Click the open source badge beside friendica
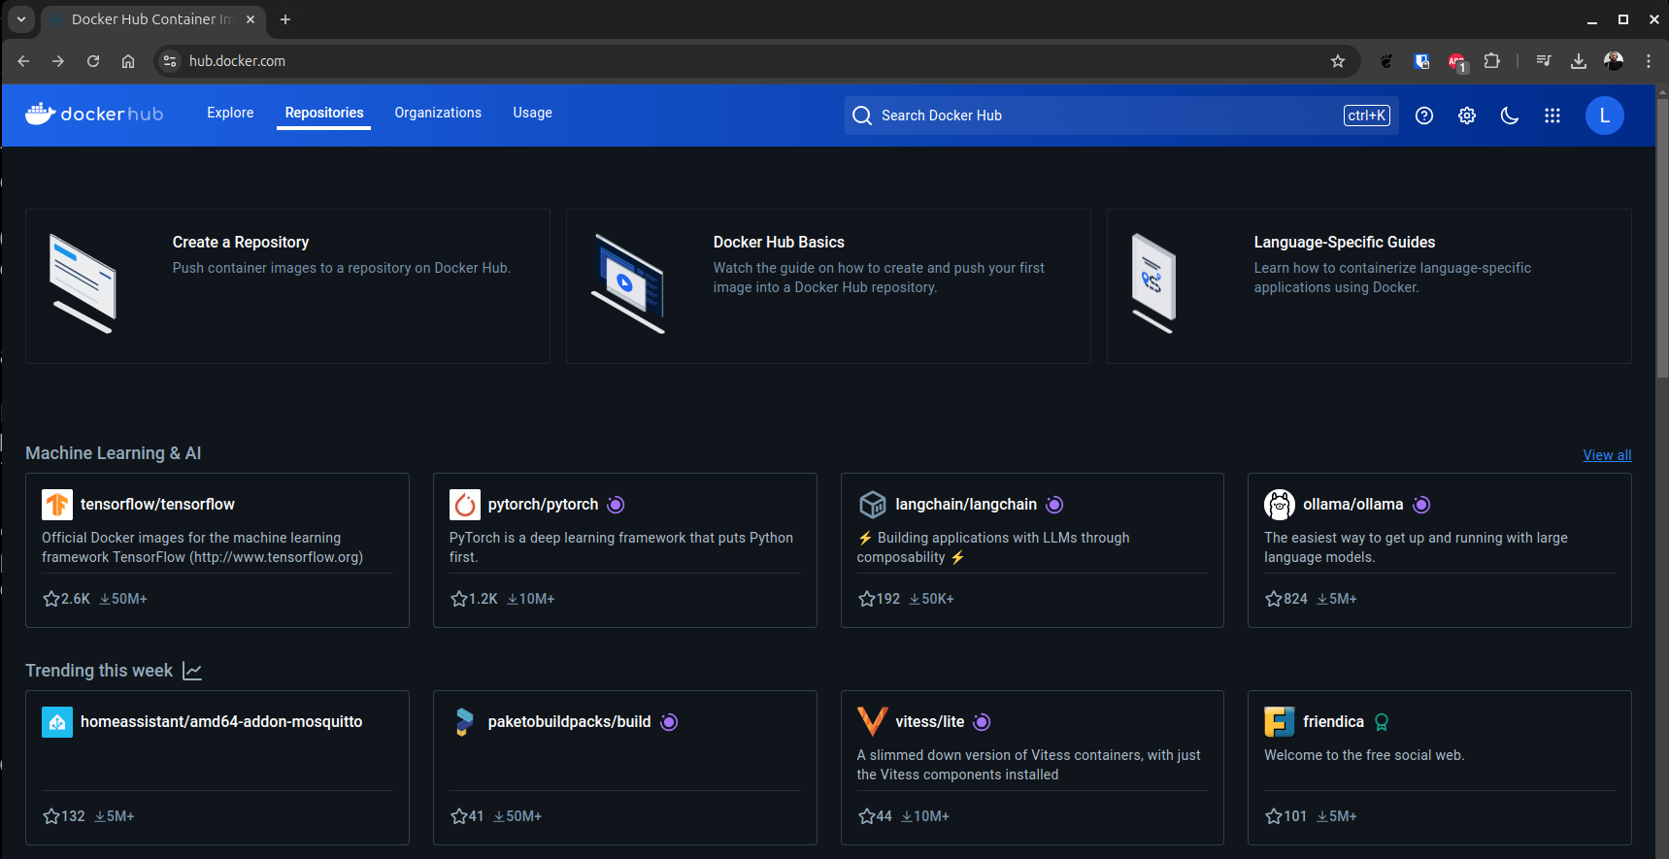 click(x=1382, y=722)
